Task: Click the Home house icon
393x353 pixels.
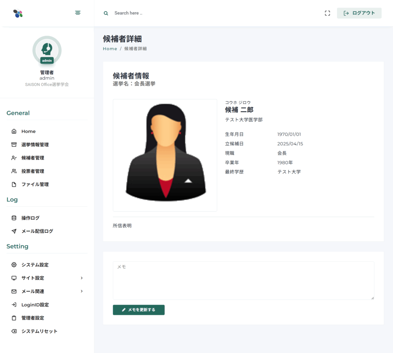Action: 14,131
